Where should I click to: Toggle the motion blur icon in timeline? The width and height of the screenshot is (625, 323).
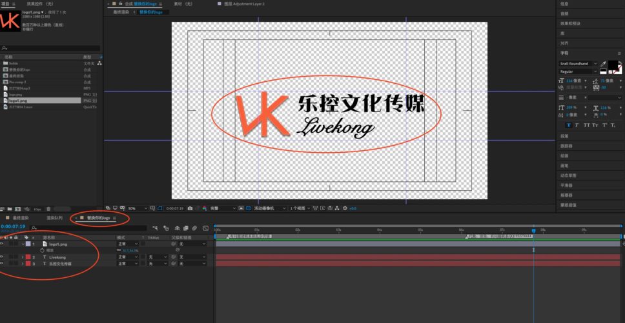tap(194, 228)
